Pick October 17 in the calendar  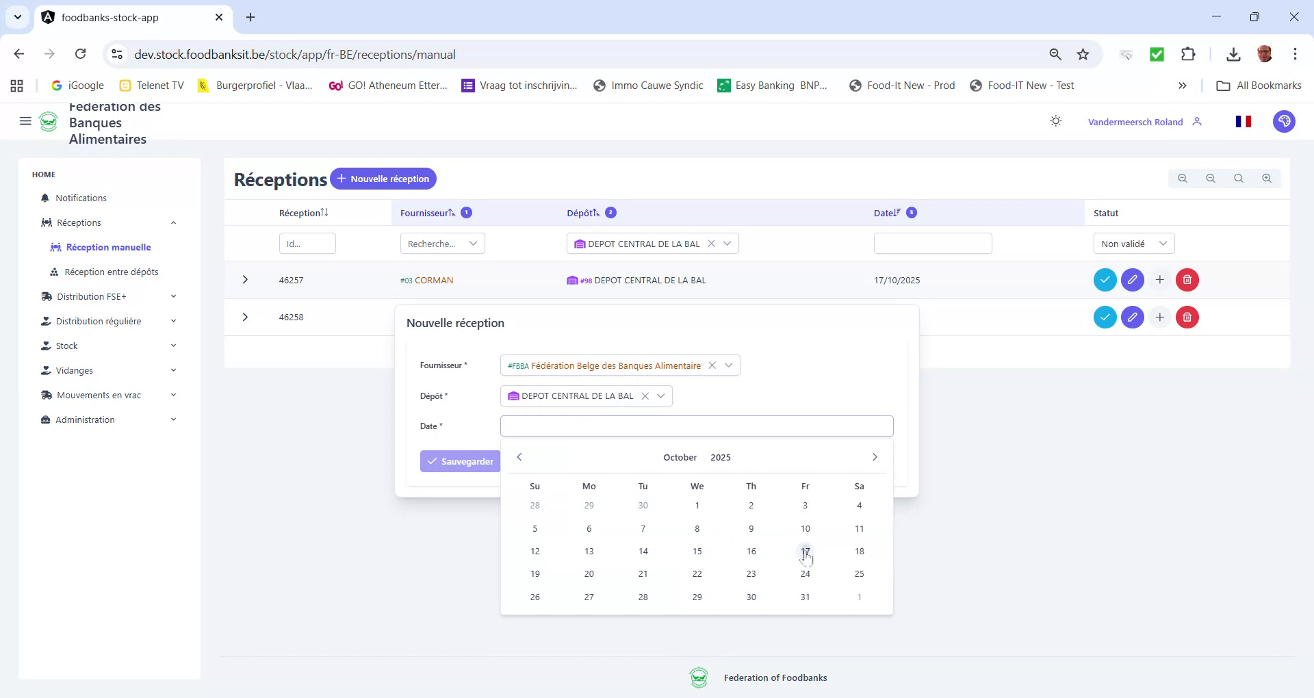(805, 551)
